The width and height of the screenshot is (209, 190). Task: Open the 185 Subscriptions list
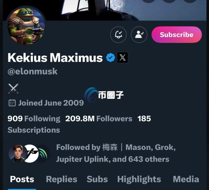79,124
